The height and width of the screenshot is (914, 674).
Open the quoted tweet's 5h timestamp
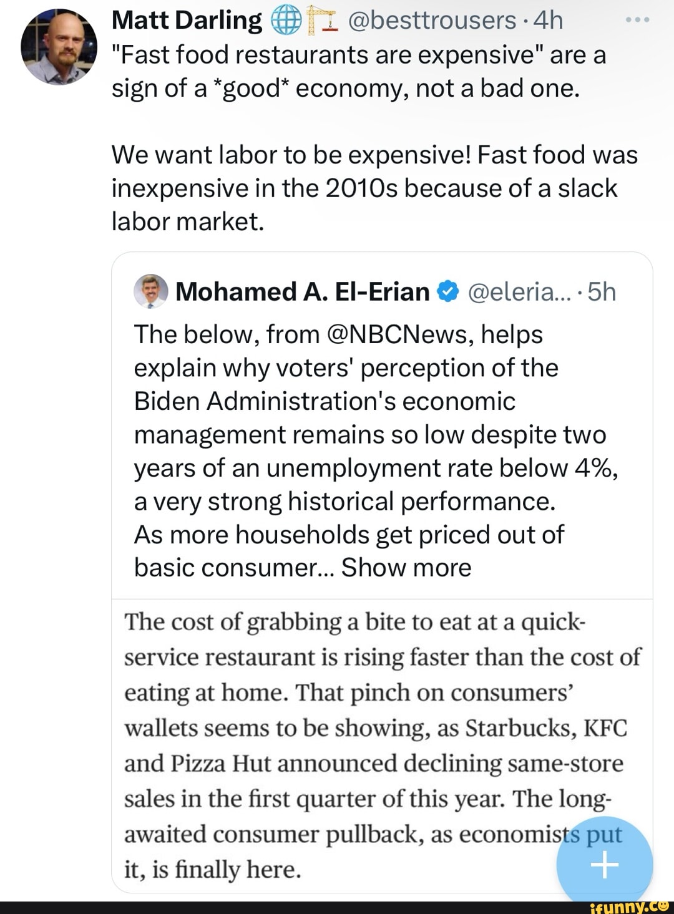pos(602,291)
